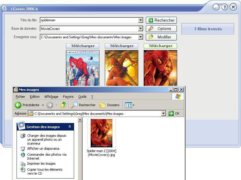
Task: Click the task pane scrollbar up arrow
Action: 80,120
